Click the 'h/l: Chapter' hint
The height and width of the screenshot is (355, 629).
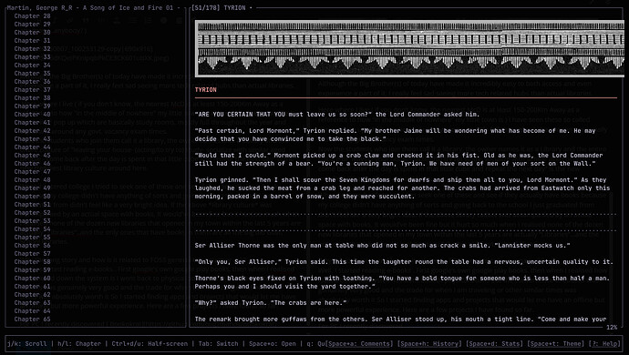(x=79, y=344)
